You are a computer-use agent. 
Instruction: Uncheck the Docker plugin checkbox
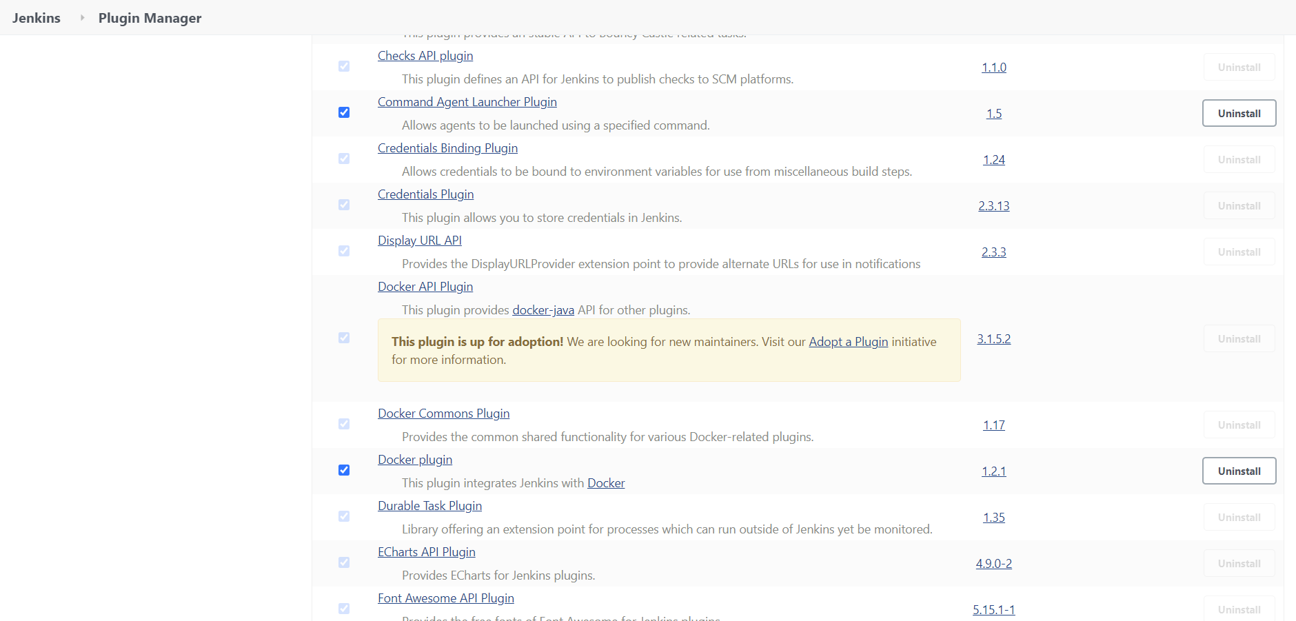[x=344, y=470]
